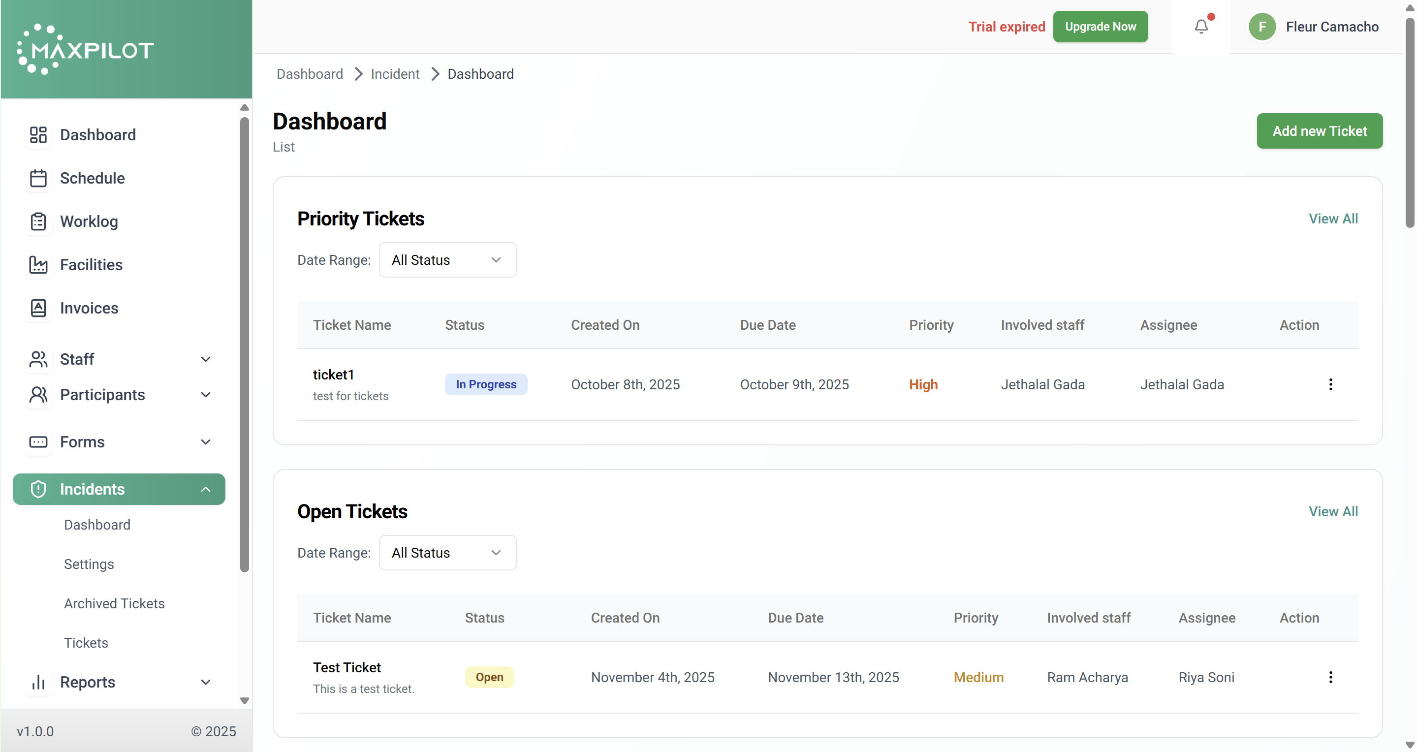The image size is (1417, 752).
Task: Click View All for Priority Tickets
Action: pos(1333,219)
